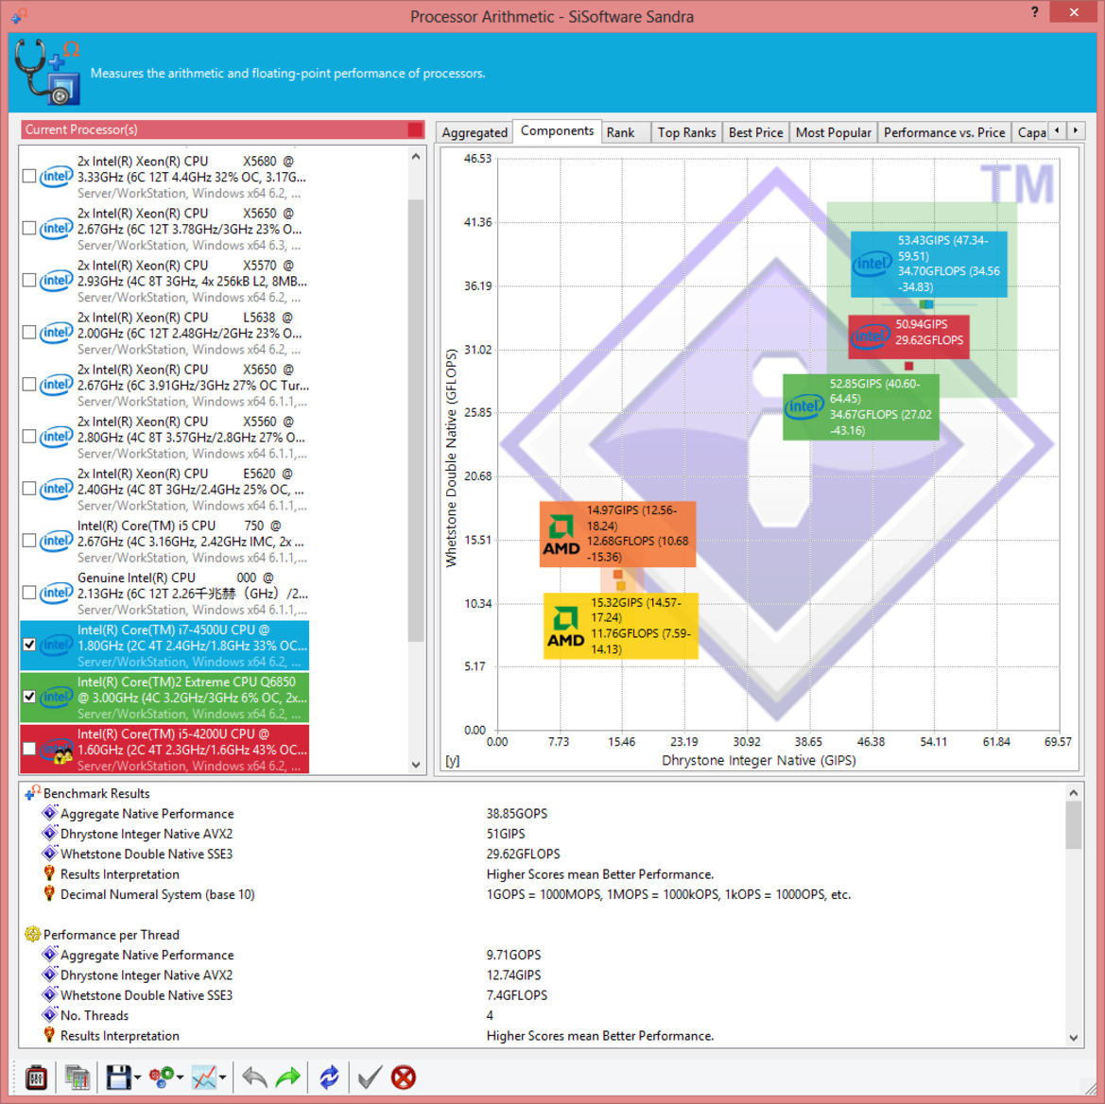Click the [y] axis toggle label below chart
Viewport: 1105px width, 1104px height.
[x=453, y=761]
